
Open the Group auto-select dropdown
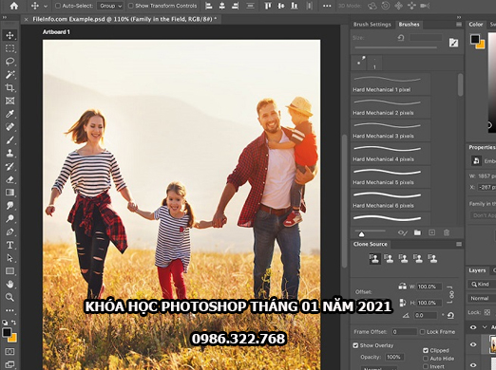pos(110,6)
